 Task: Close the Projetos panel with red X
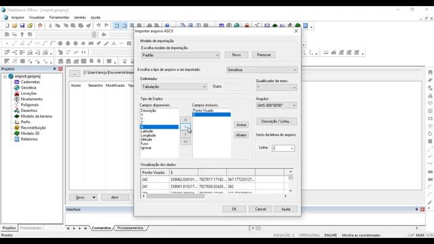click(x=60, y=68)
